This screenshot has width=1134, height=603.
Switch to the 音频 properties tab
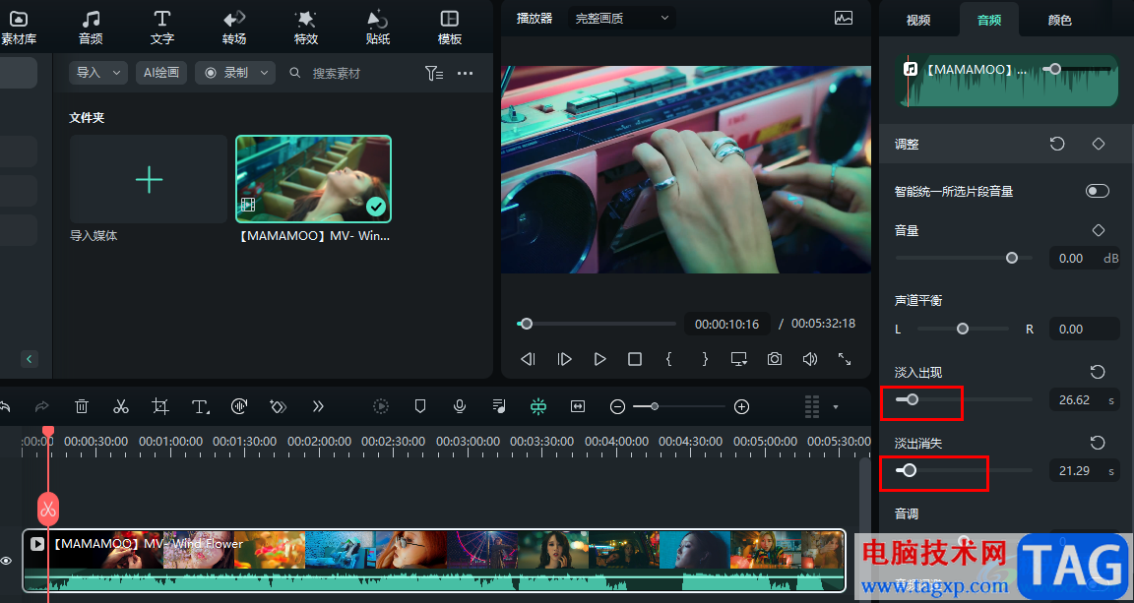click(x=989, y=20)
